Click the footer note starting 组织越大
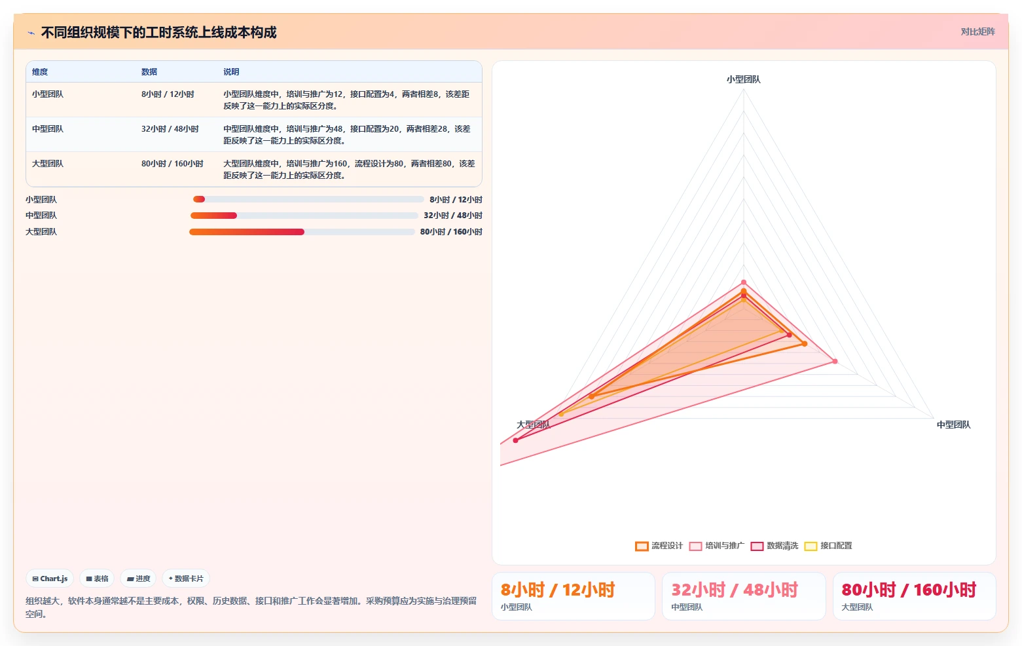This screenshot has height=646, width=1022. click(x=251, y=607)
